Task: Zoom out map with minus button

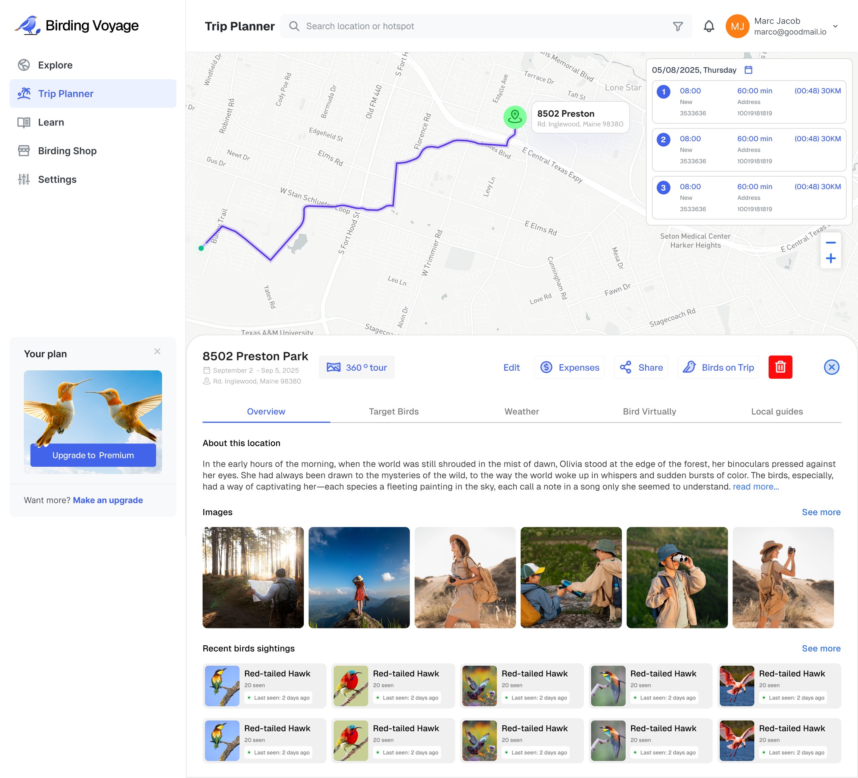Action: tap(830, 243)
